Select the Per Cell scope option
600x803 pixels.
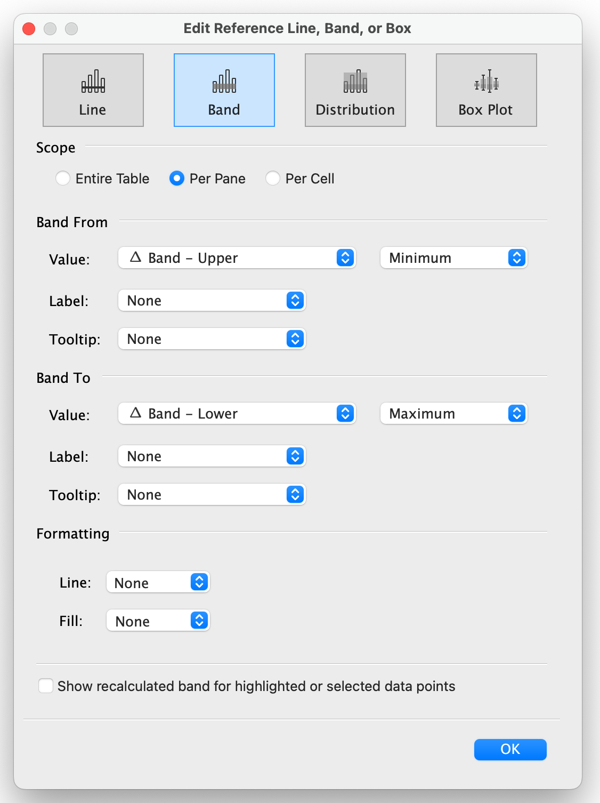(273, 178)
